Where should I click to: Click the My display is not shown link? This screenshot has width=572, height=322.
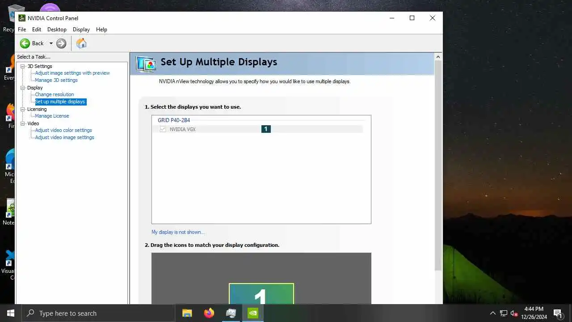pyautogui.click(x=178, y=232)
